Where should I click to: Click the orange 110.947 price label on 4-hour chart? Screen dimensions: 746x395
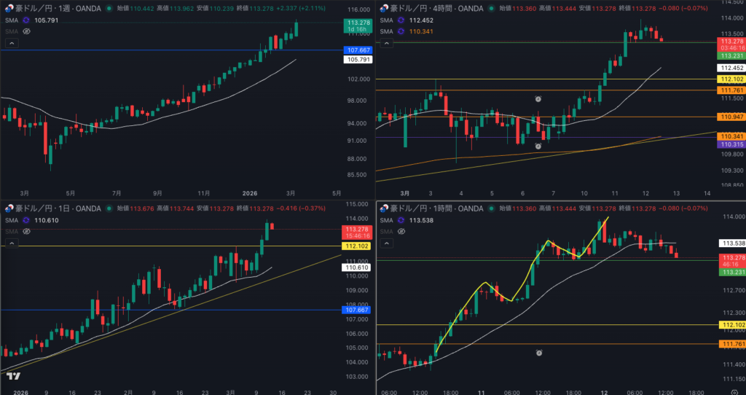(730, 117)
